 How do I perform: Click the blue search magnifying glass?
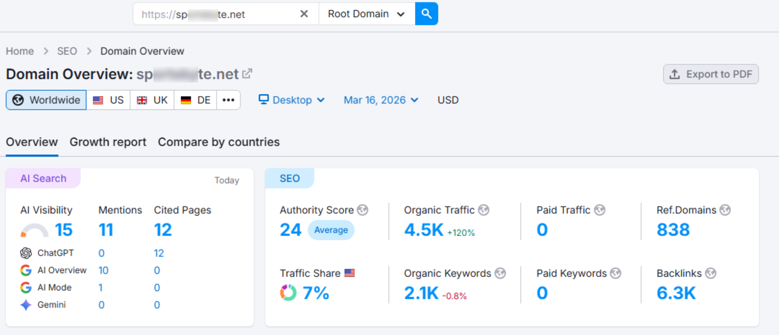coord(426,14)
